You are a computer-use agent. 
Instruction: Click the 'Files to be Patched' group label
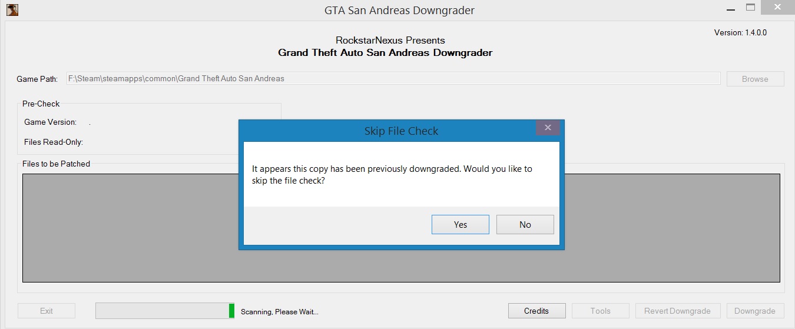tap(56, 164)
